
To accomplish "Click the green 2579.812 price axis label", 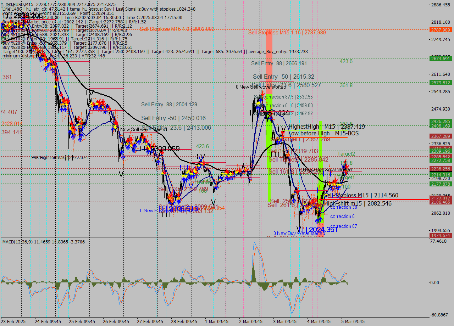I will (x=441, y=83).
